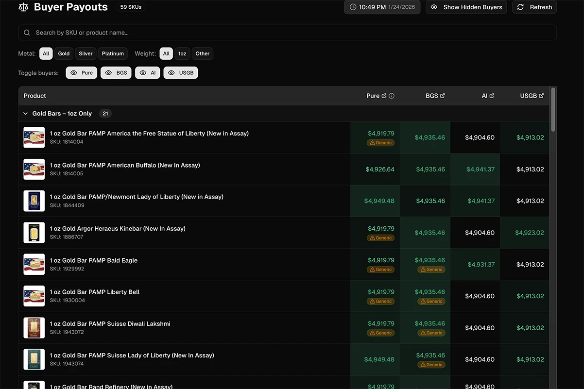Image resolution: width=584 pixels, height=389 pixels.
Task: Refresh the payout data
Action: 534,7
